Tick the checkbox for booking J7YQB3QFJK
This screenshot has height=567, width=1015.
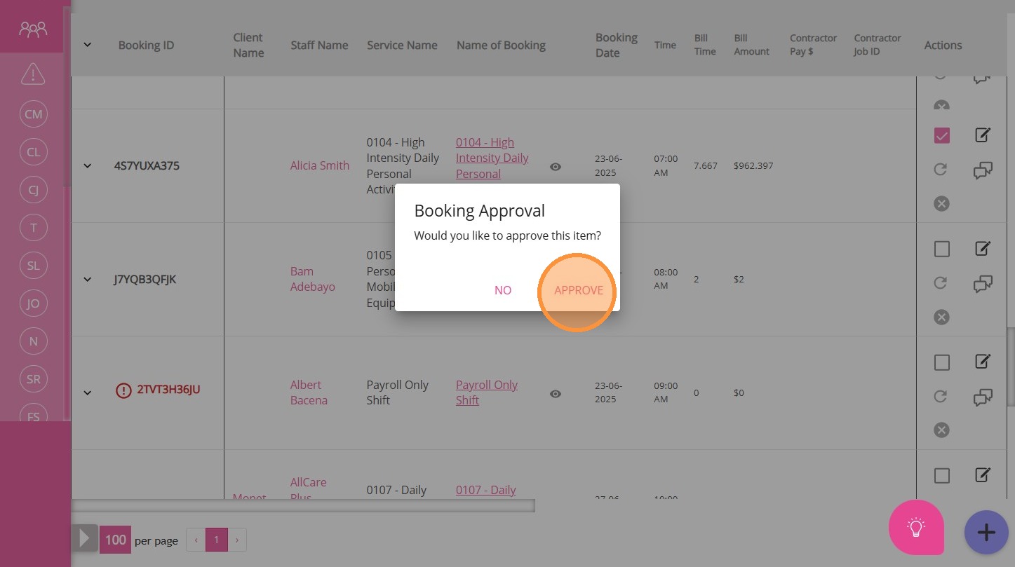941,249
